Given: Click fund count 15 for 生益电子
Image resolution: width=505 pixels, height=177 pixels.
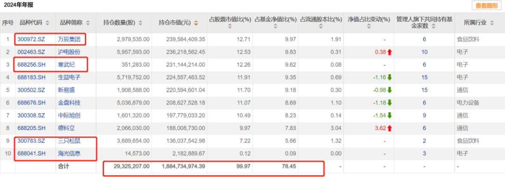Looking at the screenshot, I should click(425, 77).
